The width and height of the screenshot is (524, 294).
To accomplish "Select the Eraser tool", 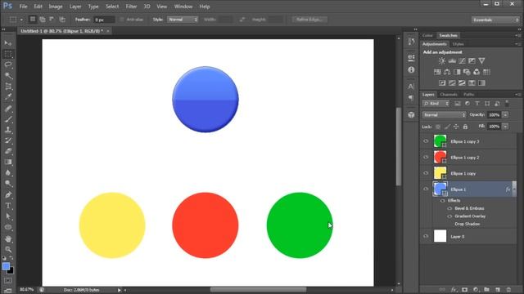I will [x=8, y=151].
